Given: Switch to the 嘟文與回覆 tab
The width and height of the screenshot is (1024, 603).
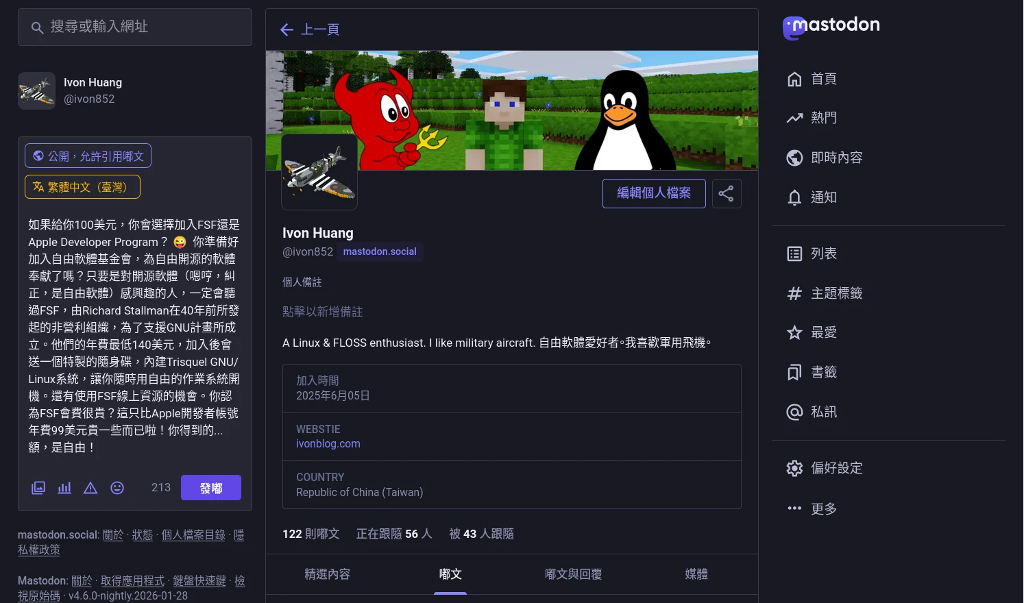Looking at the screenshot, I should tap(573, 574).
